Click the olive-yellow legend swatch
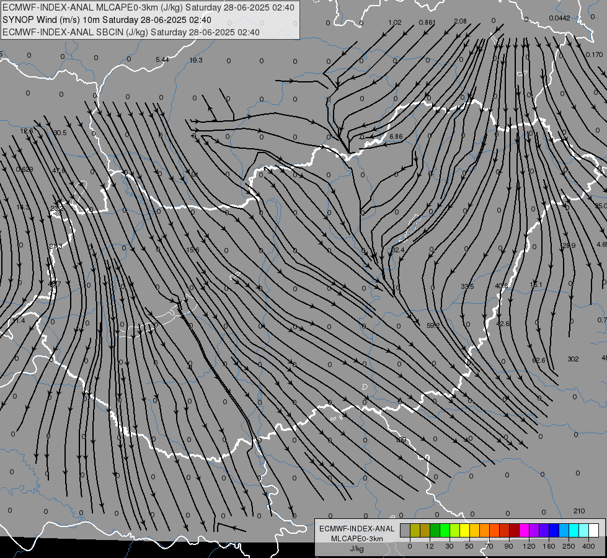This screenshot has height=558, width=607. (415, 530)
